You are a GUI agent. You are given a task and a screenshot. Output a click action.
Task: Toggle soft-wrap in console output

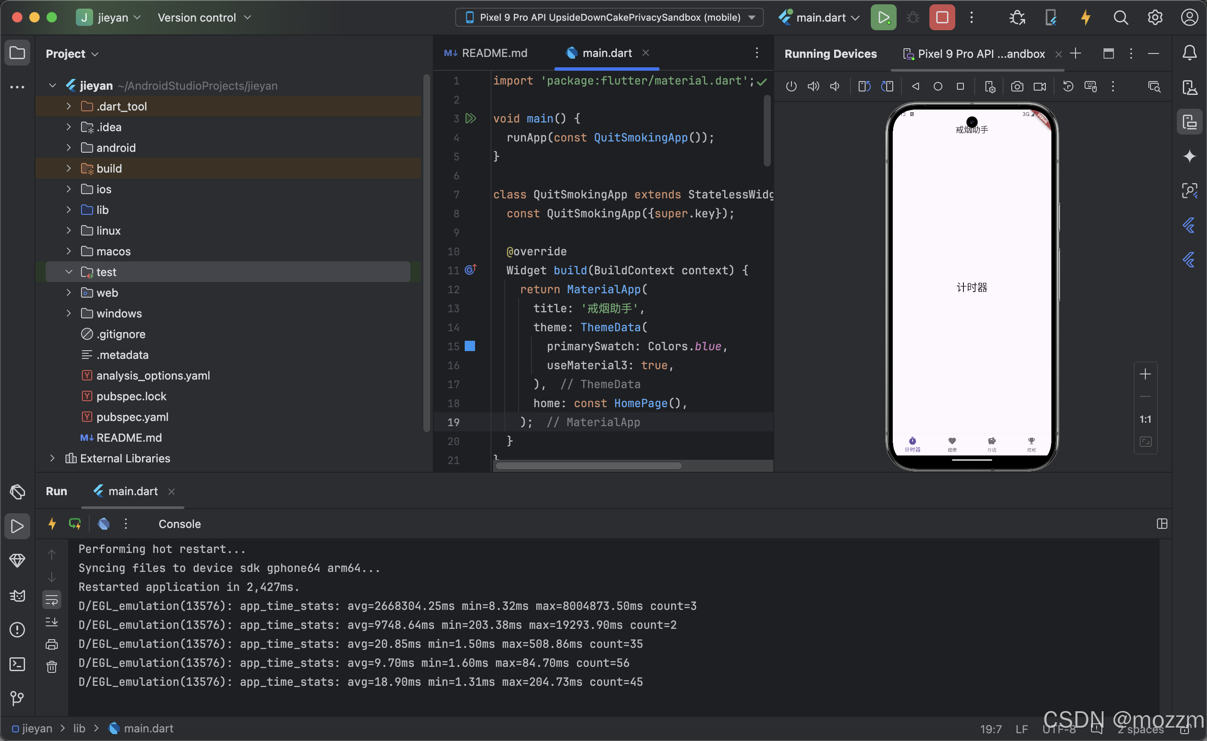click(x=51, y=600)
